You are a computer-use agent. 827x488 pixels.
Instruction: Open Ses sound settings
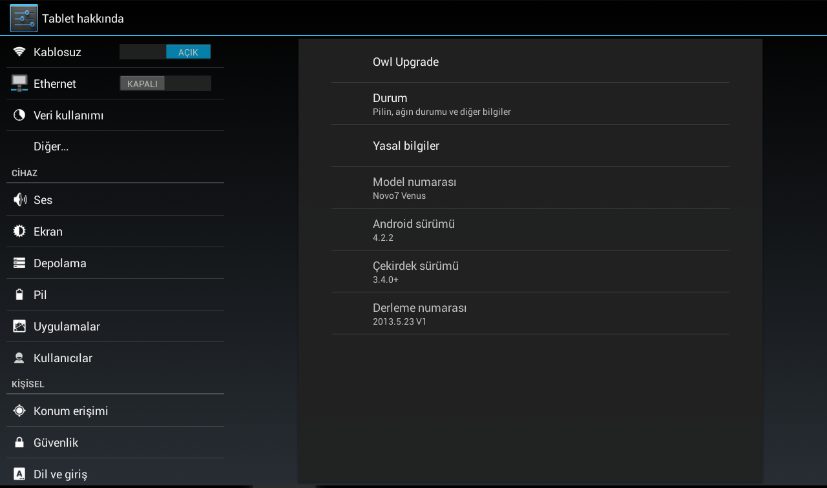tap(115, 199)
